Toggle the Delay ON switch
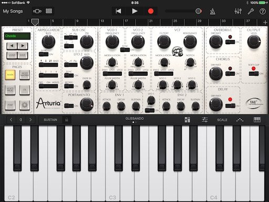This screenshot has width=269, height=202. [x=230, y=106]
